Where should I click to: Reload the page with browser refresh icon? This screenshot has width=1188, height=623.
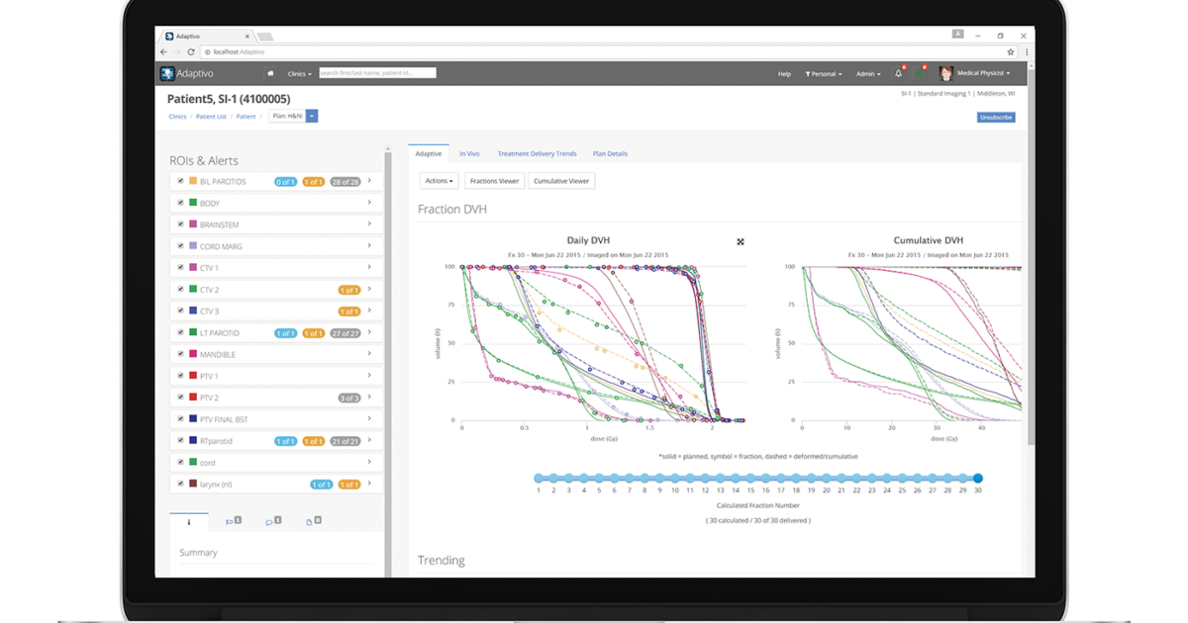pos(191,51)
